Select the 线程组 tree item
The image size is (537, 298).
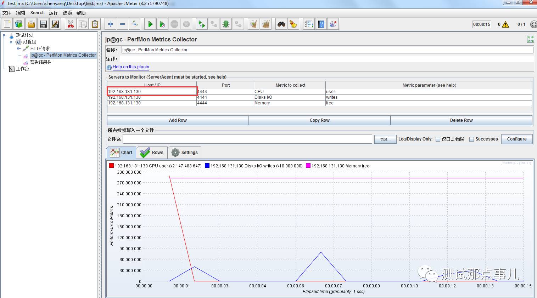29,42
